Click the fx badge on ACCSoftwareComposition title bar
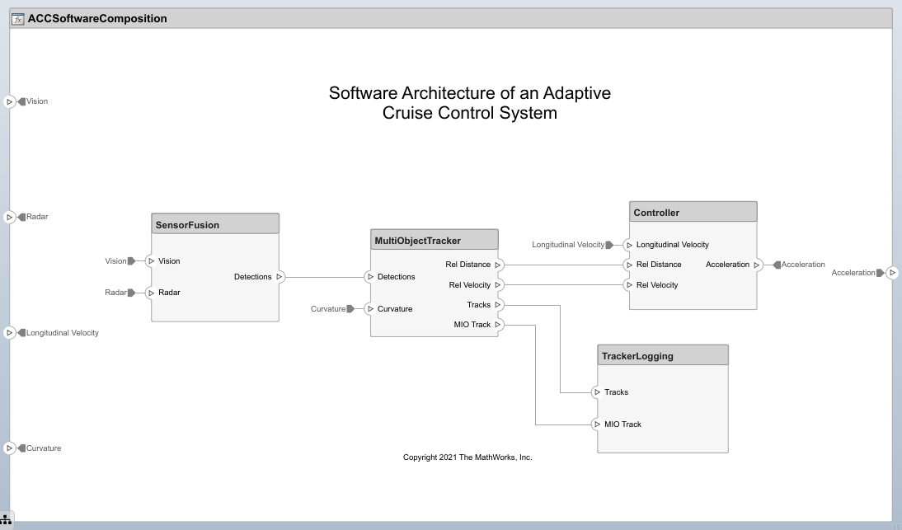Screen dimensions: 902x530 pos(16,18)
